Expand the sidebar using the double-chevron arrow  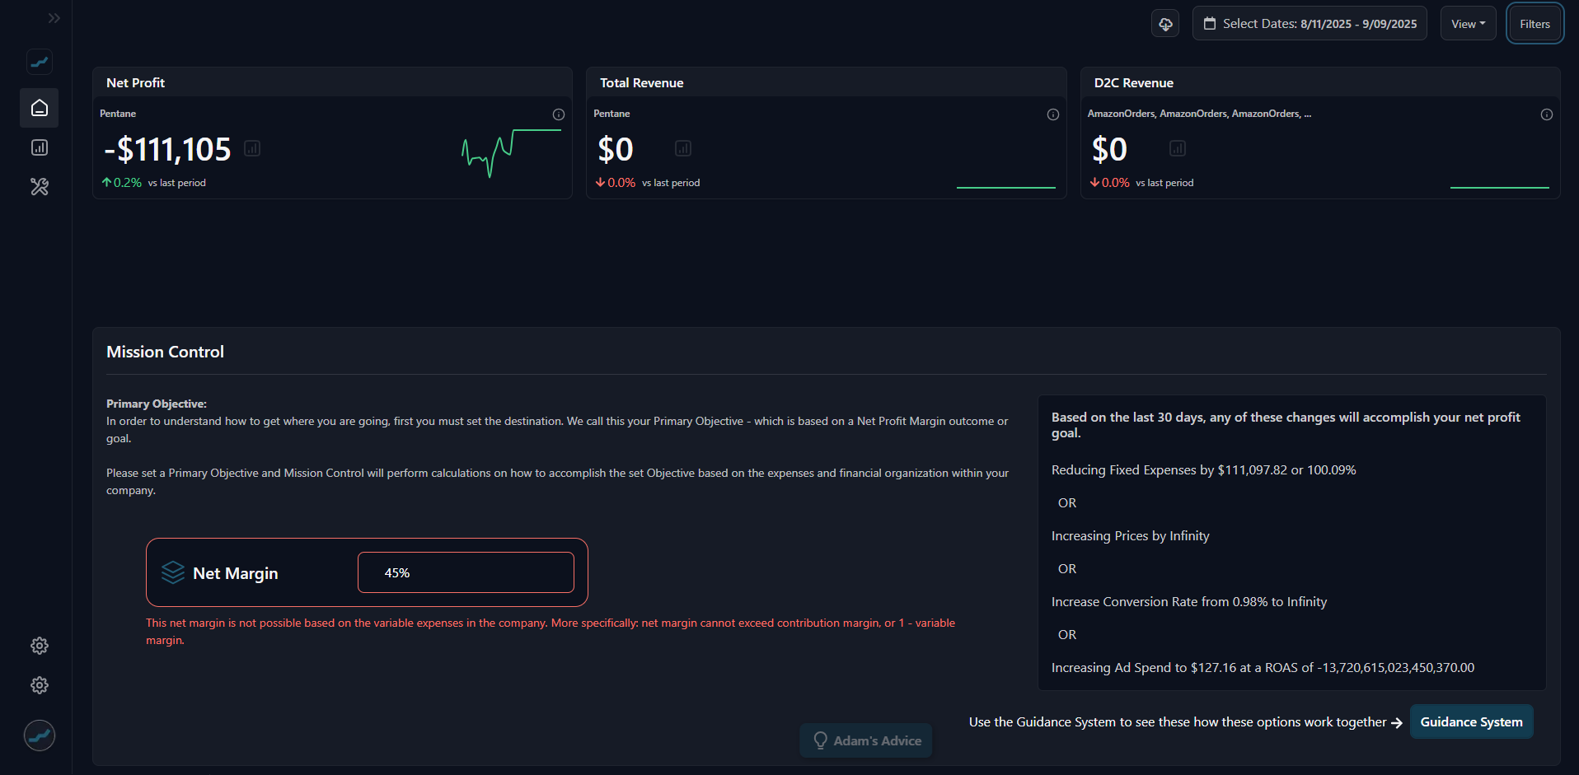tap(54, 17)
